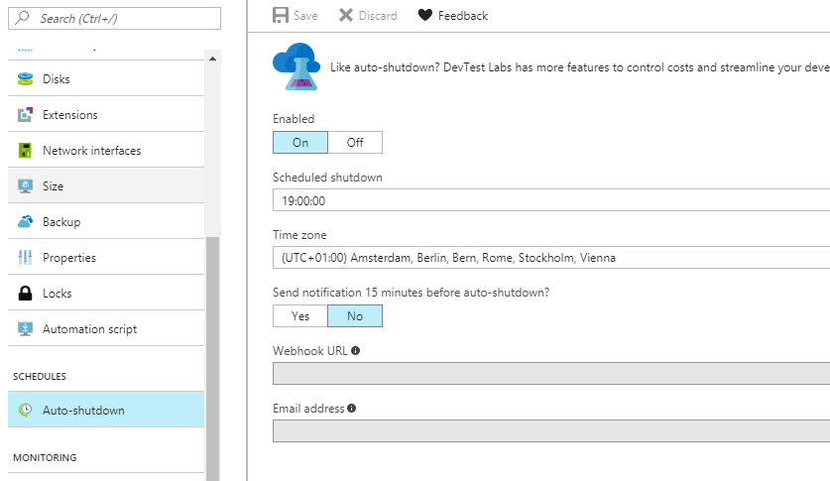Click the Scheduled shutdown time field
The height and width of the screenshot is (481, 830).
(x=550, y=200)
